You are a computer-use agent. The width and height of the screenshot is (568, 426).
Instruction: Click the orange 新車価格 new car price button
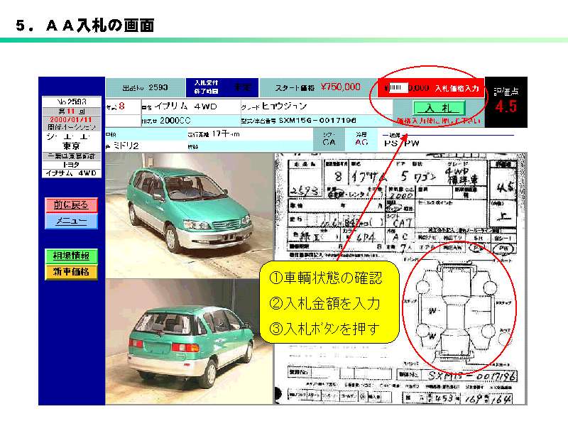pyautogui.click(x=71, y=271)
